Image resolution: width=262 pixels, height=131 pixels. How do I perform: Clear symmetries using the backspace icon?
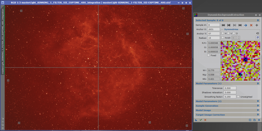257,34
